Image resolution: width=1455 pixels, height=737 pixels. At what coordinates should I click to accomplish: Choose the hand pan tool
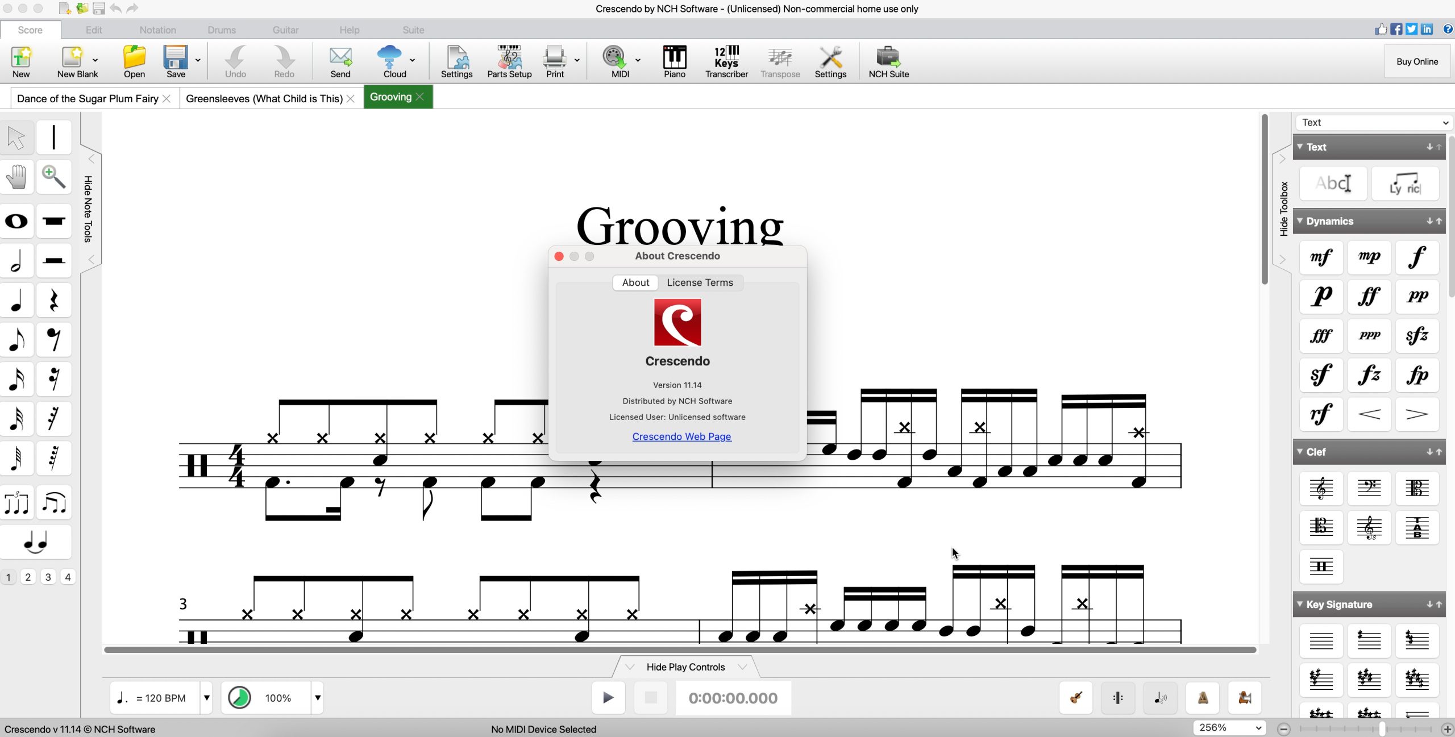(x=16, y=177)
